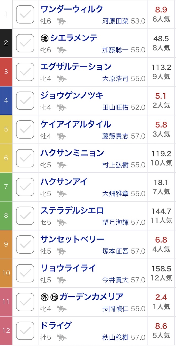
Task: Click the 外 badge beside ガーデンカメリア
Action: pyautogui.click(x=44, y=297)
